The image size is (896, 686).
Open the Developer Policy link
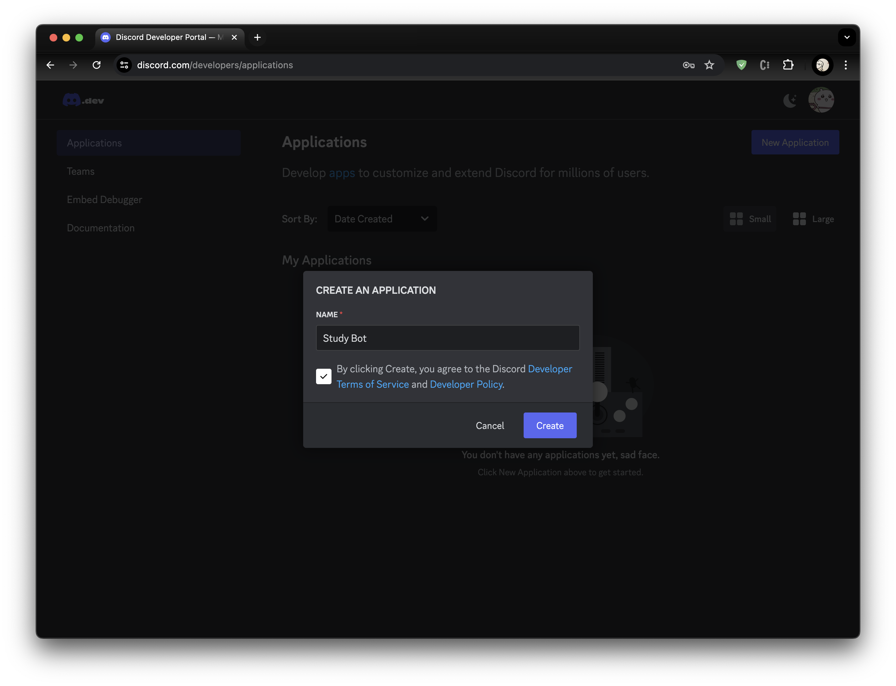click(x=466, y=384)
